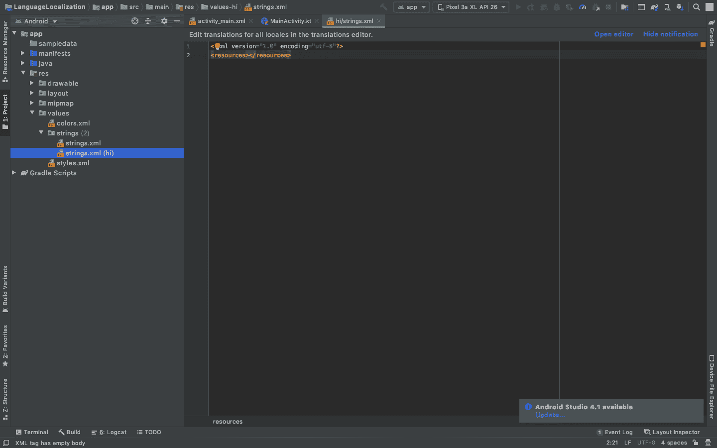Switch to the MainActivity.kt tab
The image size is (717, 448).
pyautogui.click(x=289, y=21)
